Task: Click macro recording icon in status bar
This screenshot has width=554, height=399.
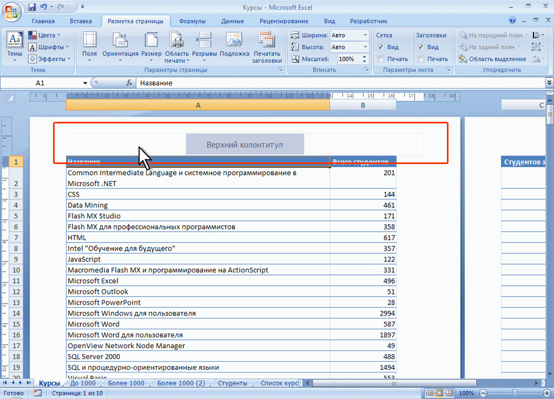Action: [x=37, y=393]
